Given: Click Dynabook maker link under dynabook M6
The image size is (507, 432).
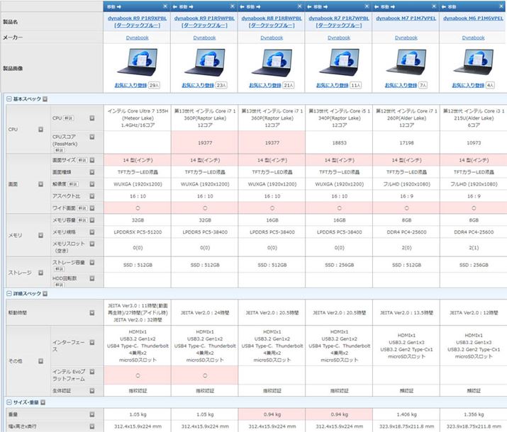Looking at the screenshot, I should [x=473, y=38].
